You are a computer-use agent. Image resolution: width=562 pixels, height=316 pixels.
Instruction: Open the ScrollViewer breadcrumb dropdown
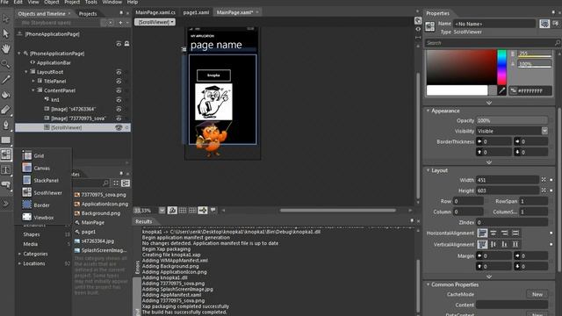click(x=155, y=22)
